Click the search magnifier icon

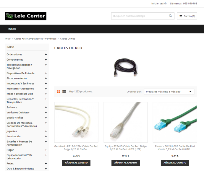[x=170, y=16]
